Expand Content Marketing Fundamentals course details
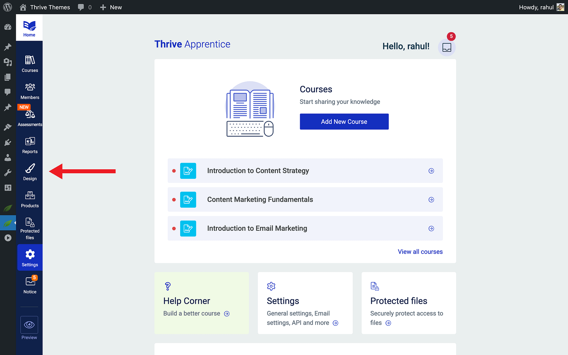The height and width of the screenshot is (355, 568). click(x=431, y=200)
